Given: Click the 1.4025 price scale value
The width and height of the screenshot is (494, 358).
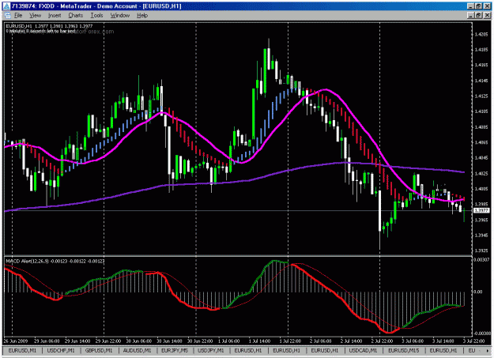Looking at the screenshot, I should point(481,174).
